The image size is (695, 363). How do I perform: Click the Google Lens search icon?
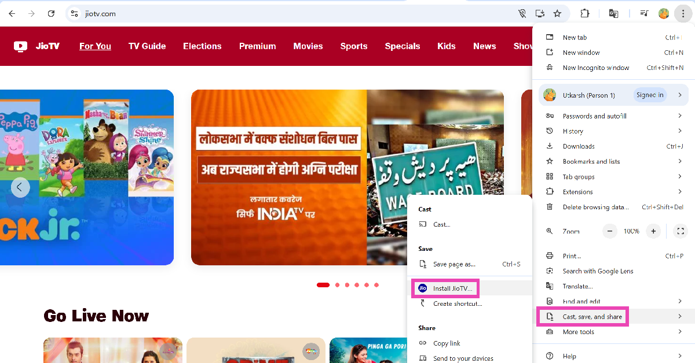tap(550, 271)
